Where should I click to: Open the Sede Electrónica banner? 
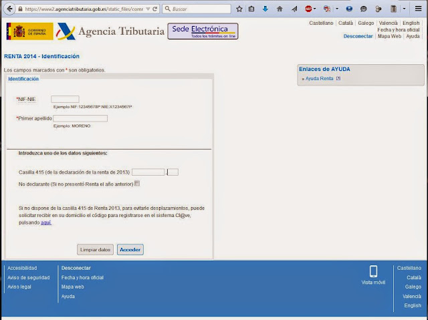click(x=203, y=31)
